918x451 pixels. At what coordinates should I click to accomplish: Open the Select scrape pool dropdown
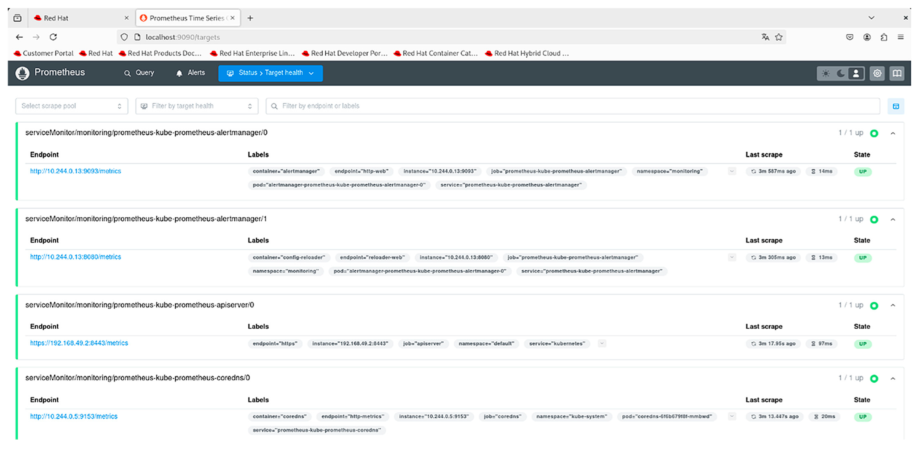pyautogui.click(x=71, y=106)
